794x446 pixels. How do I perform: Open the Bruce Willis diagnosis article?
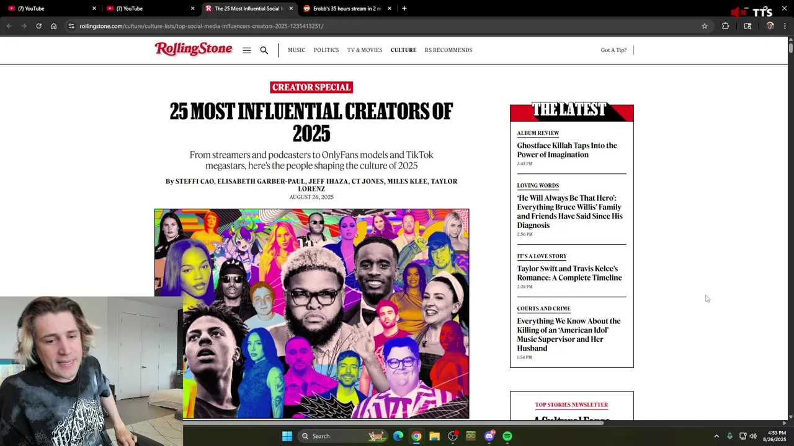(x=569, y=212)
